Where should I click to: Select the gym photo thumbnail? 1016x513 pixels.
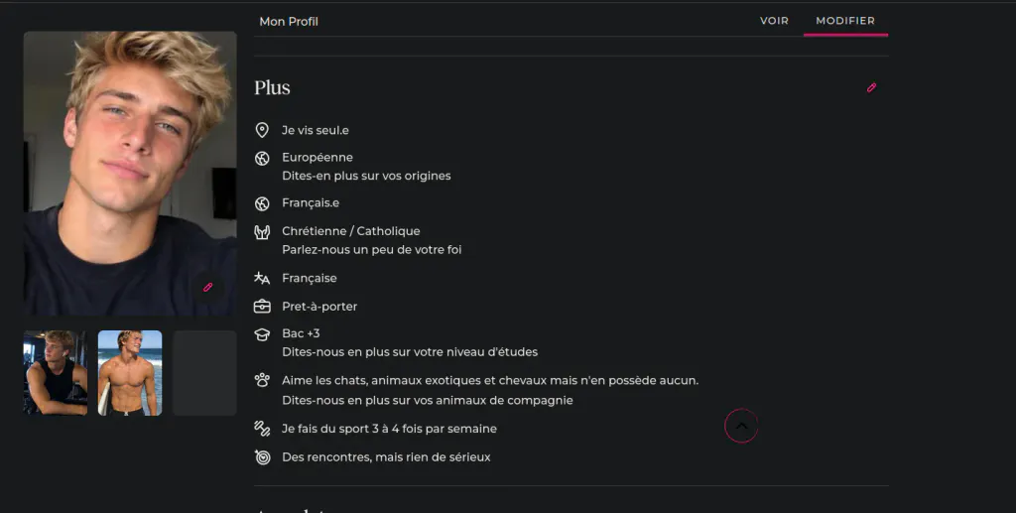[x=56, y=373]
